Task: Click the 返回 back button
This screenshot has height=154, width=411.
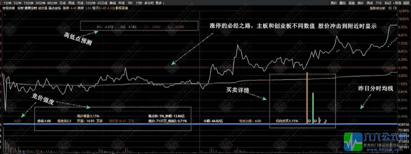Action: (406, 3)
